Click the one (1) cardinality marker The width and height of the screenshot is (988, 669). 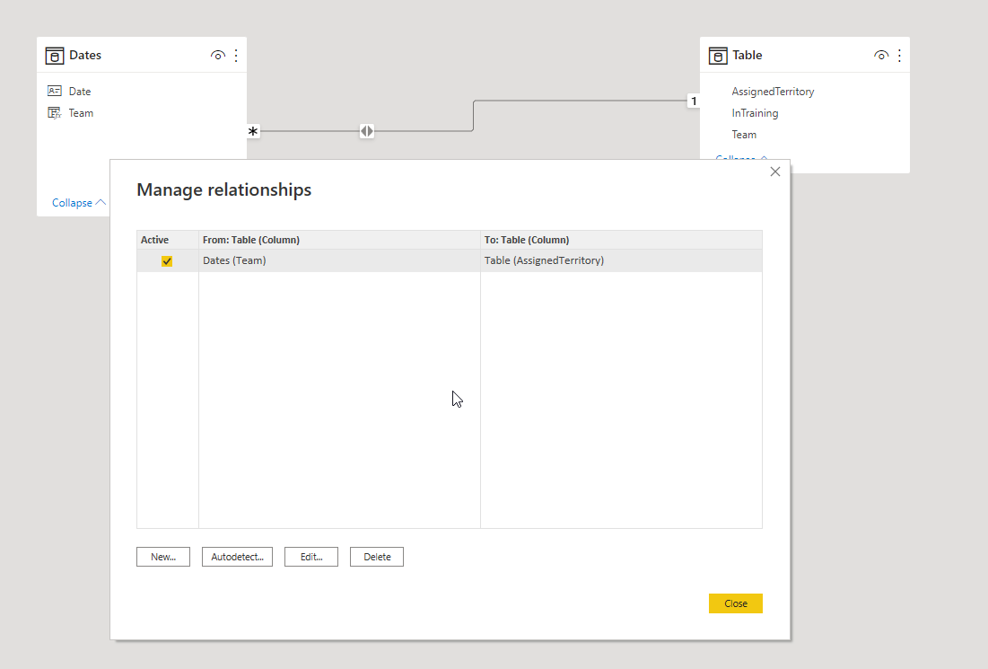coord(693,101)
